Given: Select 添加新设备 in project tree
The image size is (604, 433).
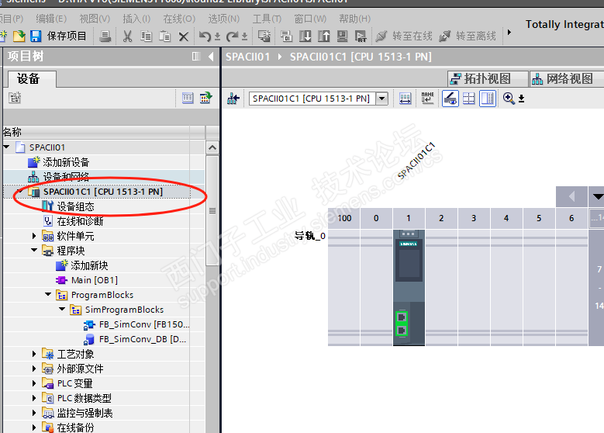Looking at the screenshot, I should [66, 162].
